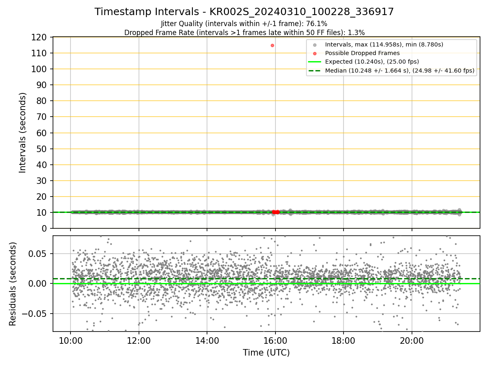This screenshot has height=367, width=489.
Task: Click the 10:00 x-axis tick label
Action: point(70,340)
